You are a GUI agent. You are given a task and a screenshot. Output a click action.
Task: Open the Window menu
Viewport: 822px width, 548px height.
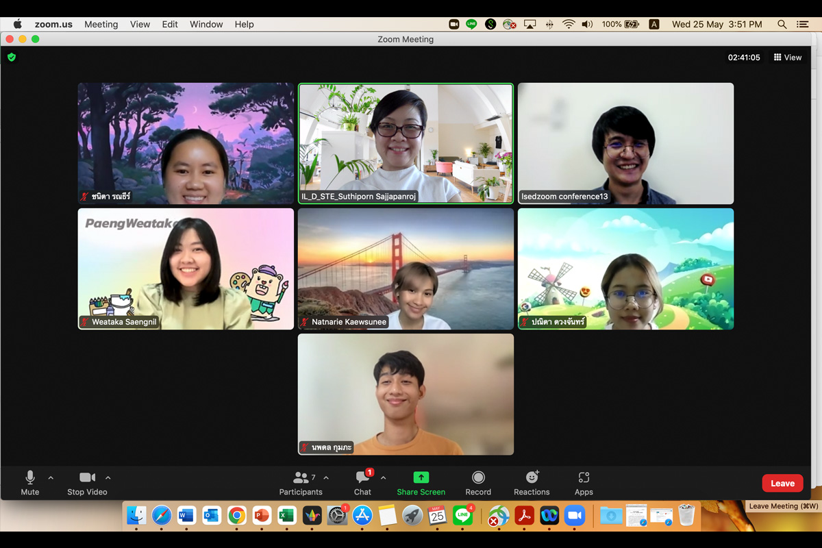(206, 24)
